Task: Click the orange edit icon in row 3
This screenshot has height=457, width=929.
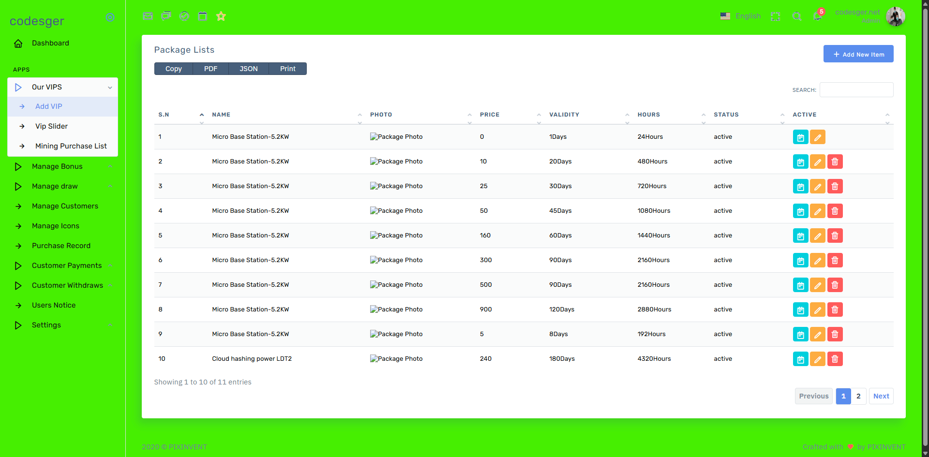Action: click(818, 187)
